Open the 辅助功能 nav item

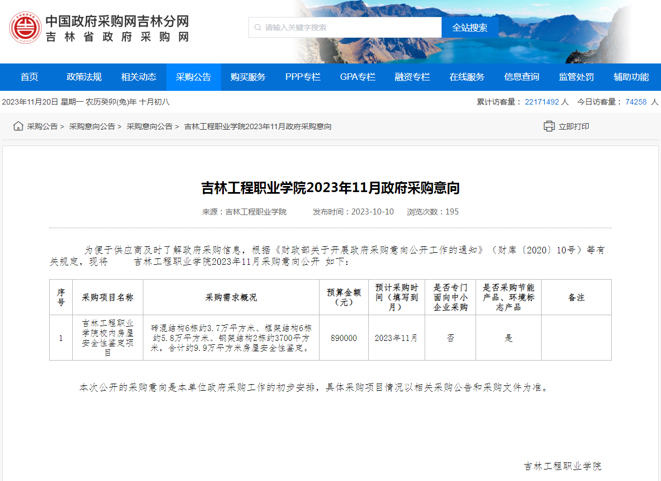point(631,77)
